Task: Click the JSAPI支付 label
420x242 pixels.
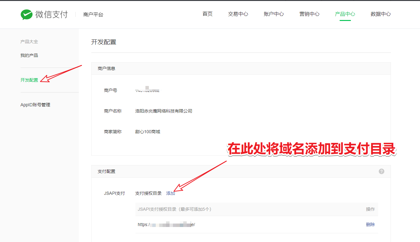Action: point(114,193)
